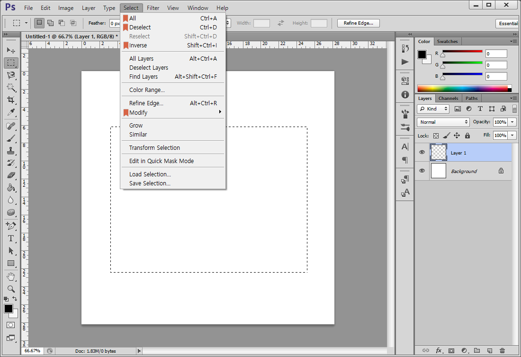
Task: Open the Color panel options menu
Action: pyautogui.click(x=513, y=42)
